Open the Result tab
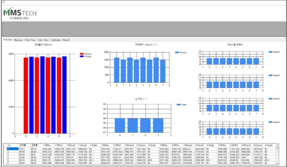Screen dimensions: 287x167 click(66, 40)
